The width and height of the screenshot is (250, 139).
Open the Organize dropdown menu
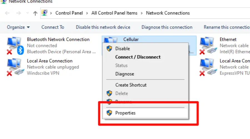point(18,27)
